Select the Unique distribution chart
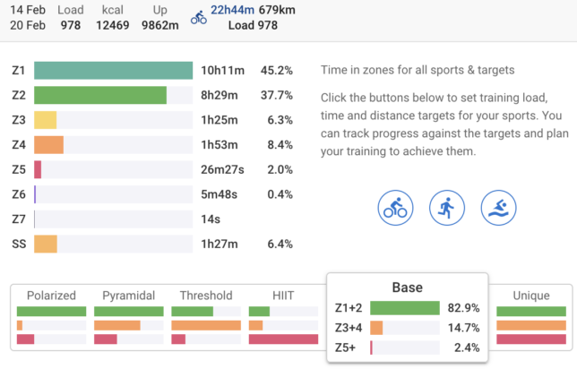Viewport: 577px width, 369px height. (531, 317)
